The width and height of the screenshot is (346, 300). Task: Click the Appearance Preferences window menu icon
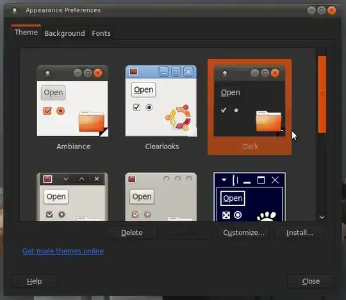coord(15,10)
